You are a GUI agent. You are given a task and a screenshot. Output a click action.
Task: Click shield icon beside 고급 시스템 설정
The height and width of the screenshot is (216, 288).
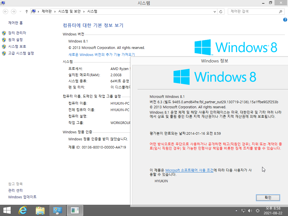click(x=4, y=53)
